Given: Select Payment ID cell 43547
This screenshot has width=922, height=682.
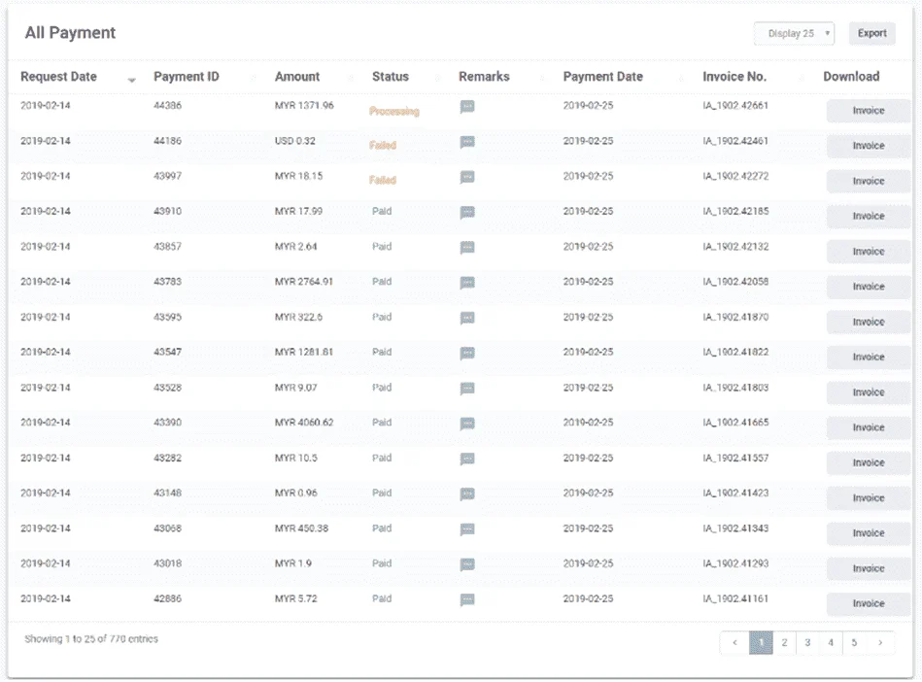Looking at the screenshot, I should (x=167, y=352).
